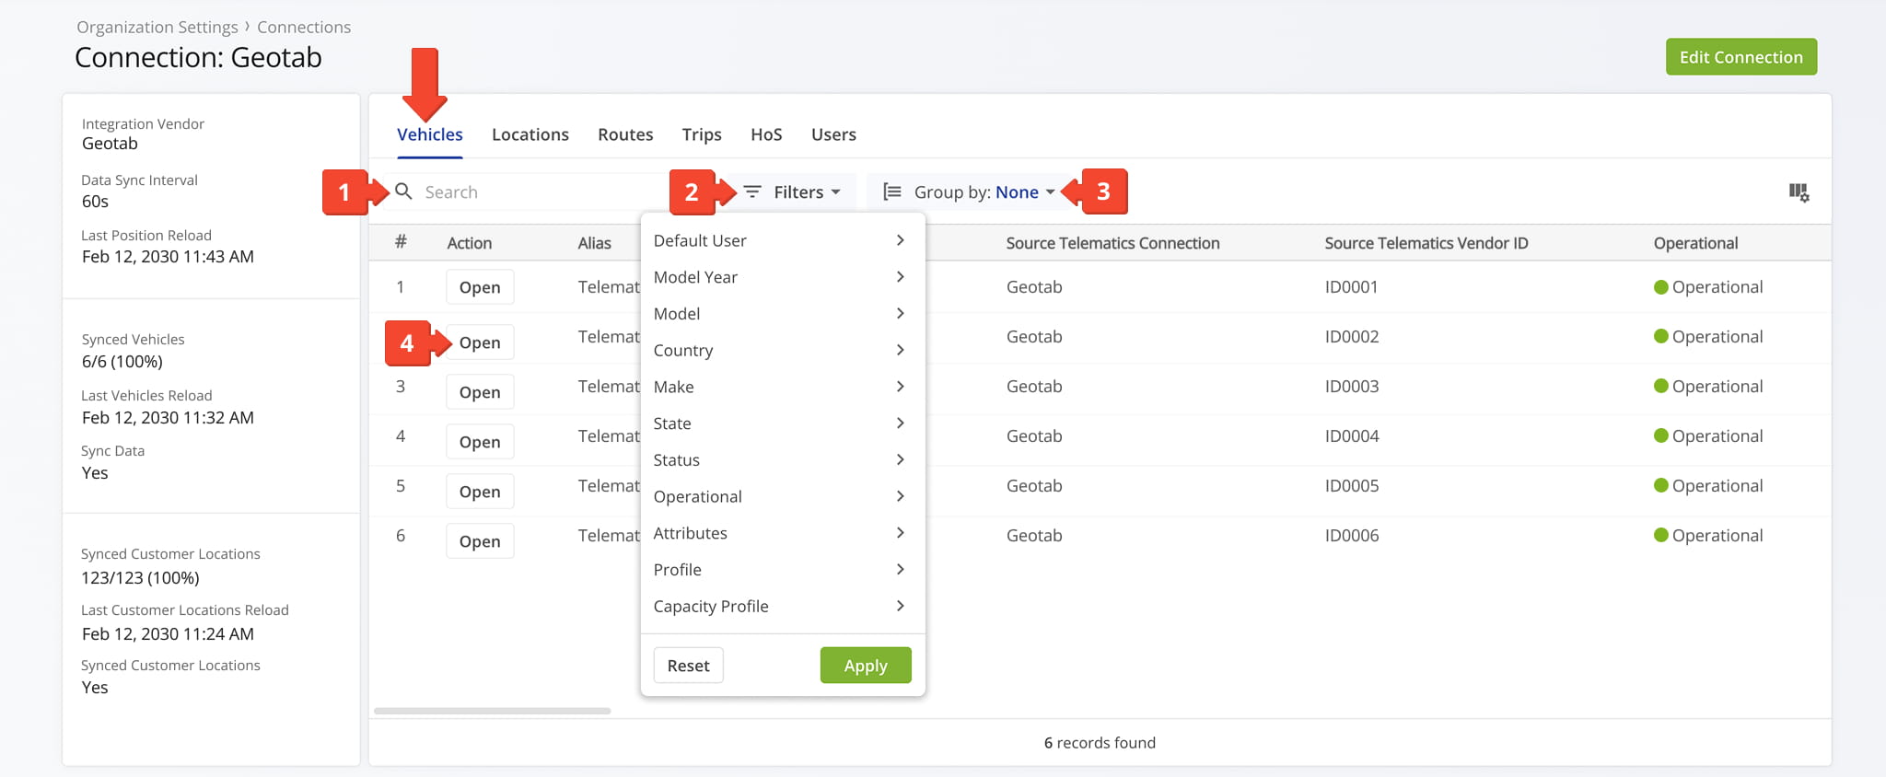Click the Edit Connection button
The height and width of the screenshot is (777, 1886).
pyautogui.click(x=1740, y=57)
